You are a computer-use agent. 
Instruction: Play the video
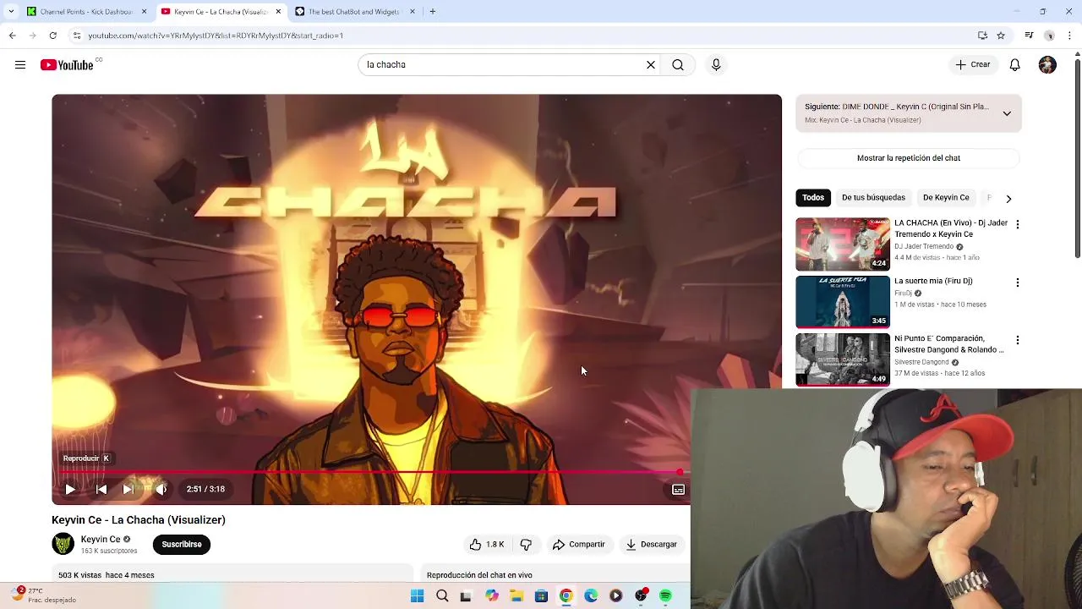point(70,489)
